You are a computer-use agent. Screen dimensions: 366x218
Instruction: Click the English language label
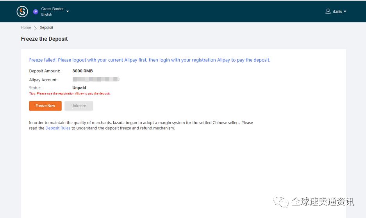tap(47, 14)
